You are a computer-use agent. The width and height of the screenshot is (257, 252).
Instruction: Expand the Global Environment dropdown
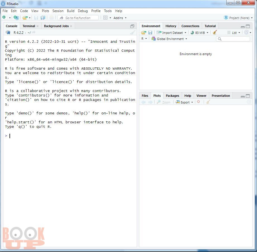(x=169, y=39)
